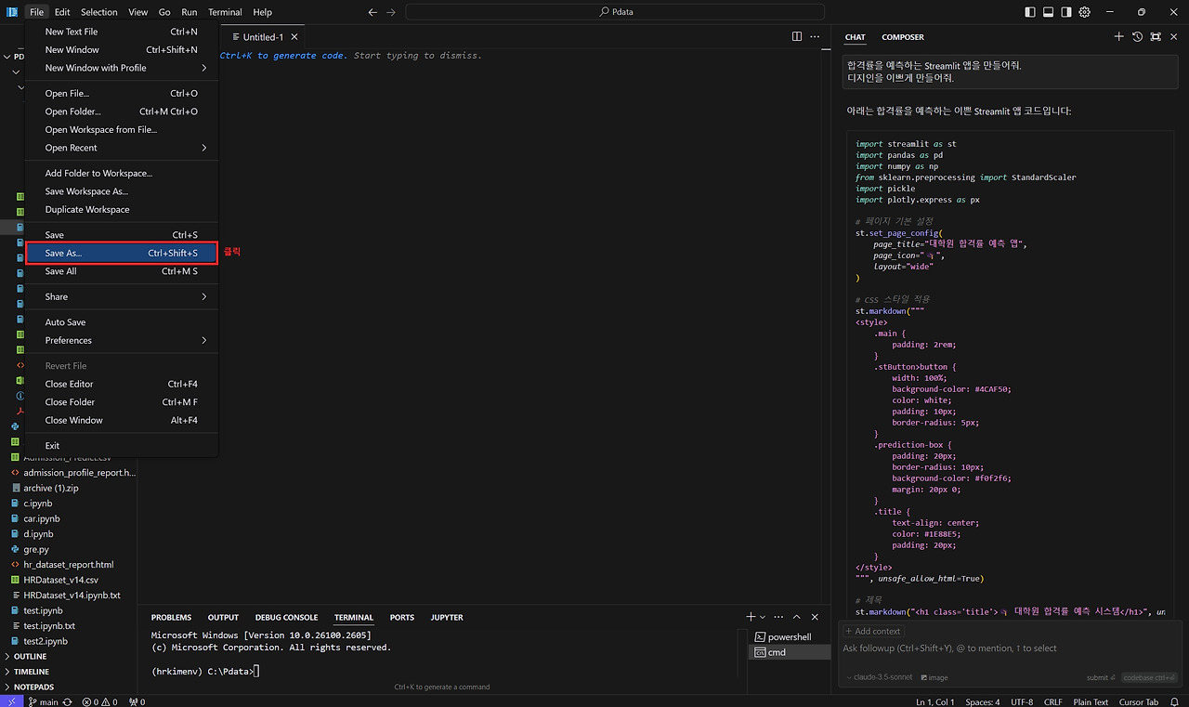Click the Add context button

click(x=873, y=631)
